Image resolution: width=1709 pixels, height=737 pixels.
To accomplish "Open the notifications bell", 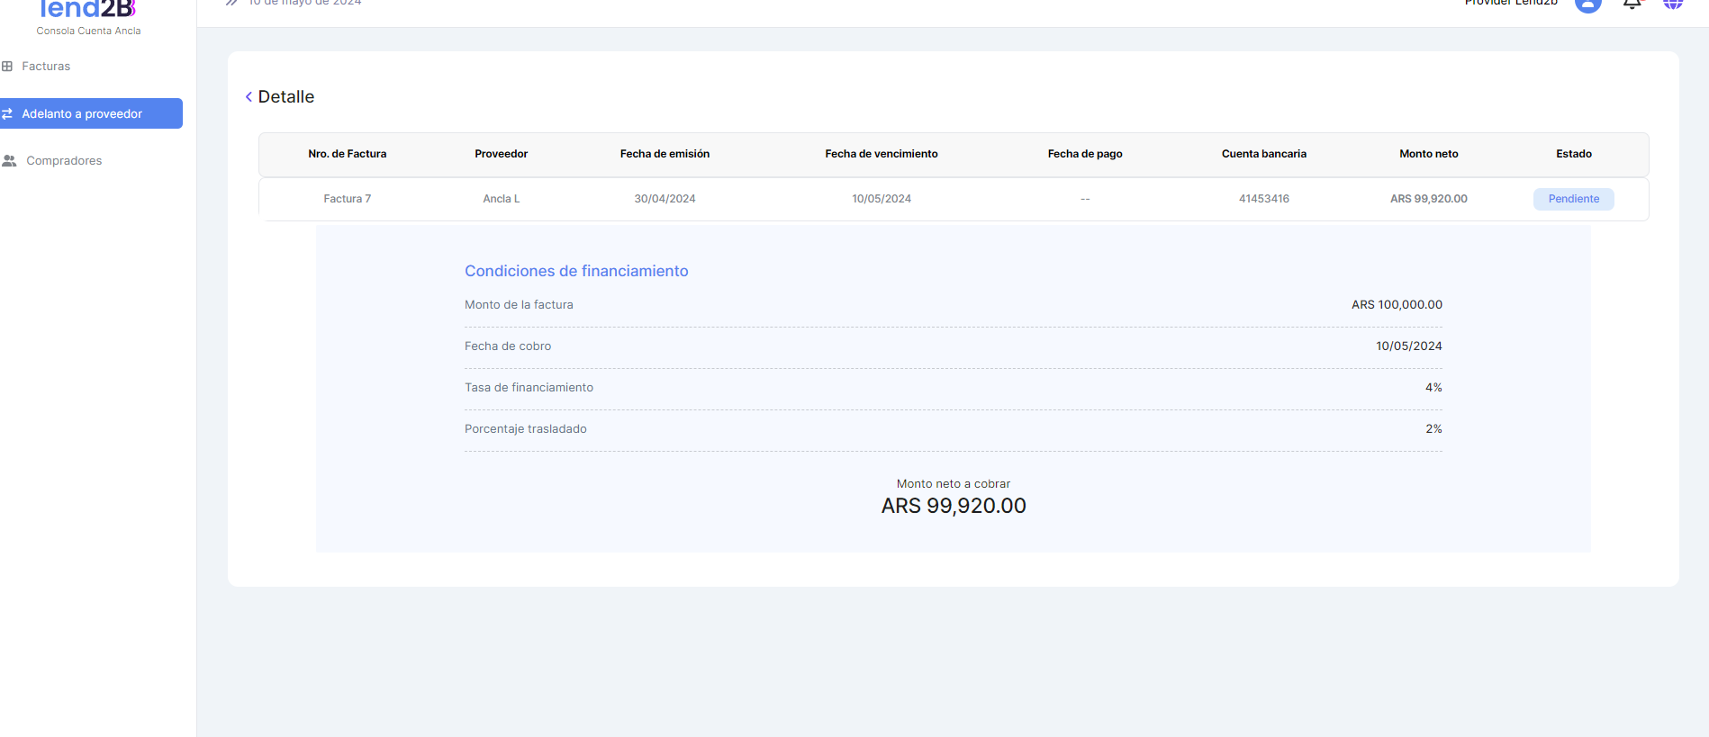I will point(1632,4).
